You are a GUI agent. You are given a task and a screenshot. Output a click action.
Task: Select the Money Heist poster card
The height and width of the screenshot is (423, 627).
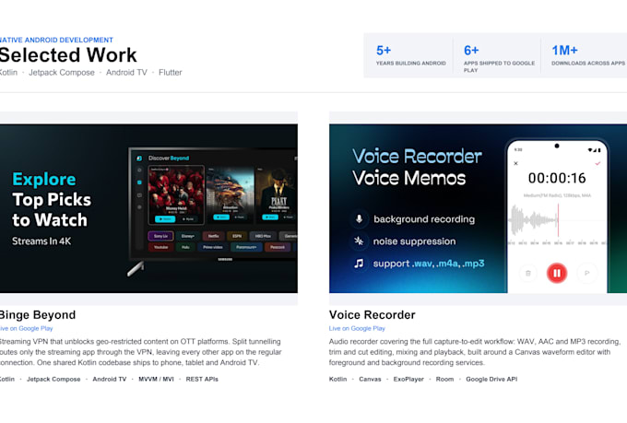tap(176, 195)
